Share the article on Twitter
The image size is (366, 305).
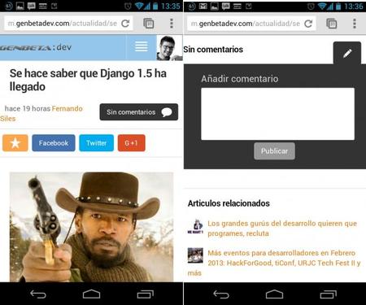tap(96, 143)
